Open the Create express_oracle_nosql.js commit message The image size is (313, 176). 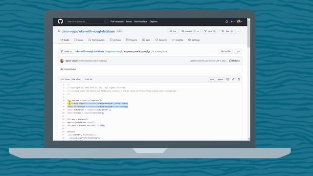(92, 61)
